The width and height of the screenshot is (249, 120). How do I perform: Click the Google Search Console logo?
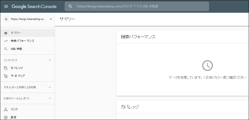[x=34, y=6]
